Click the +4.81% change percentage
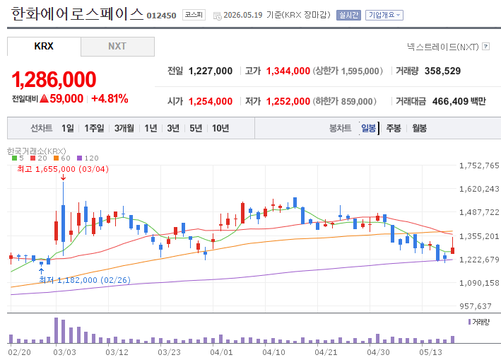The height and width of the screenshot is (360, 501). click(110, 98)
